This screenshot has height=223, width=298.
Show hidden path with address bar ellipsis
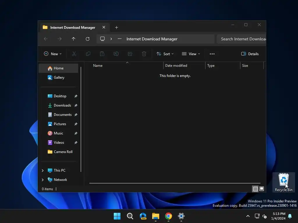point(120,39)
